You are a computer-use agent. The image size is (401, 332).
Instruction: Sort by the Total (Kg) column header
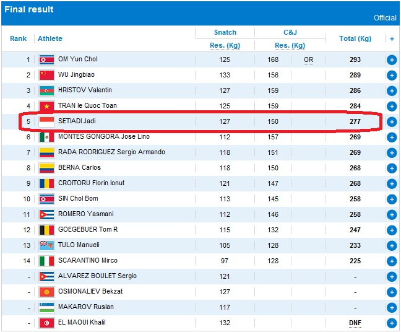pyautogui.click(x=355, y=38)
